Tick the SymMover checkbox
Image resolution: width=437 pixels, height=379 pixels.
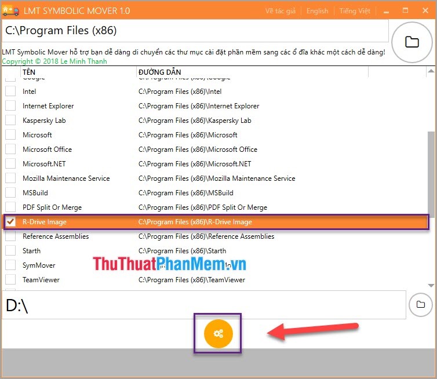pyautogui.click(x=10, y=265)
